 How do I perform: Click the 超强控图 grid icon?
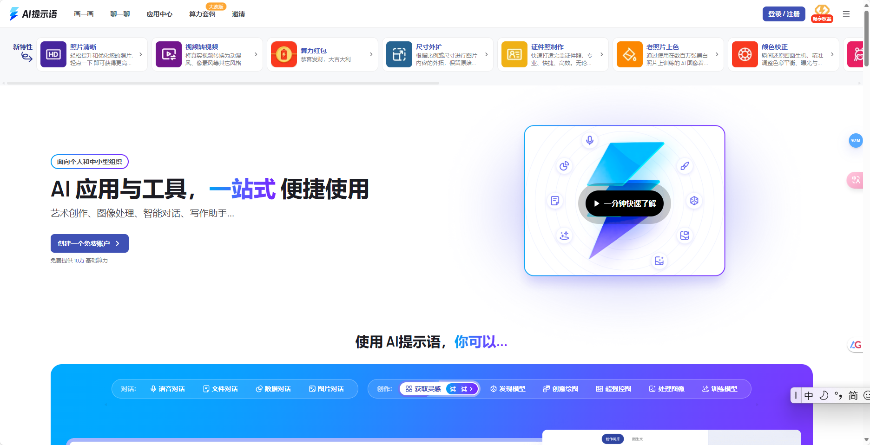599,389
